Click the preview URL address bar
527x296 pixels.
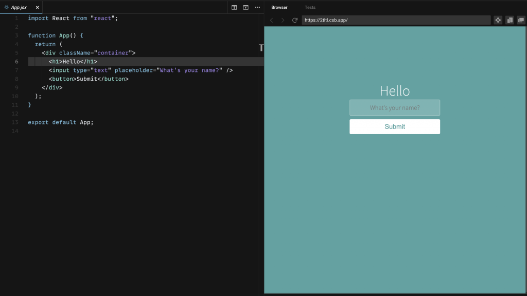coord(396,20)
